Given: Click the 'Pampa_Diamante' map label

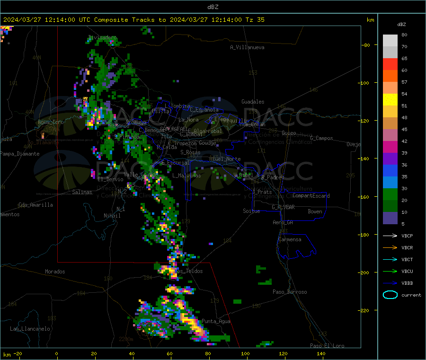Looking at the screenshot, I should [20, 154].
